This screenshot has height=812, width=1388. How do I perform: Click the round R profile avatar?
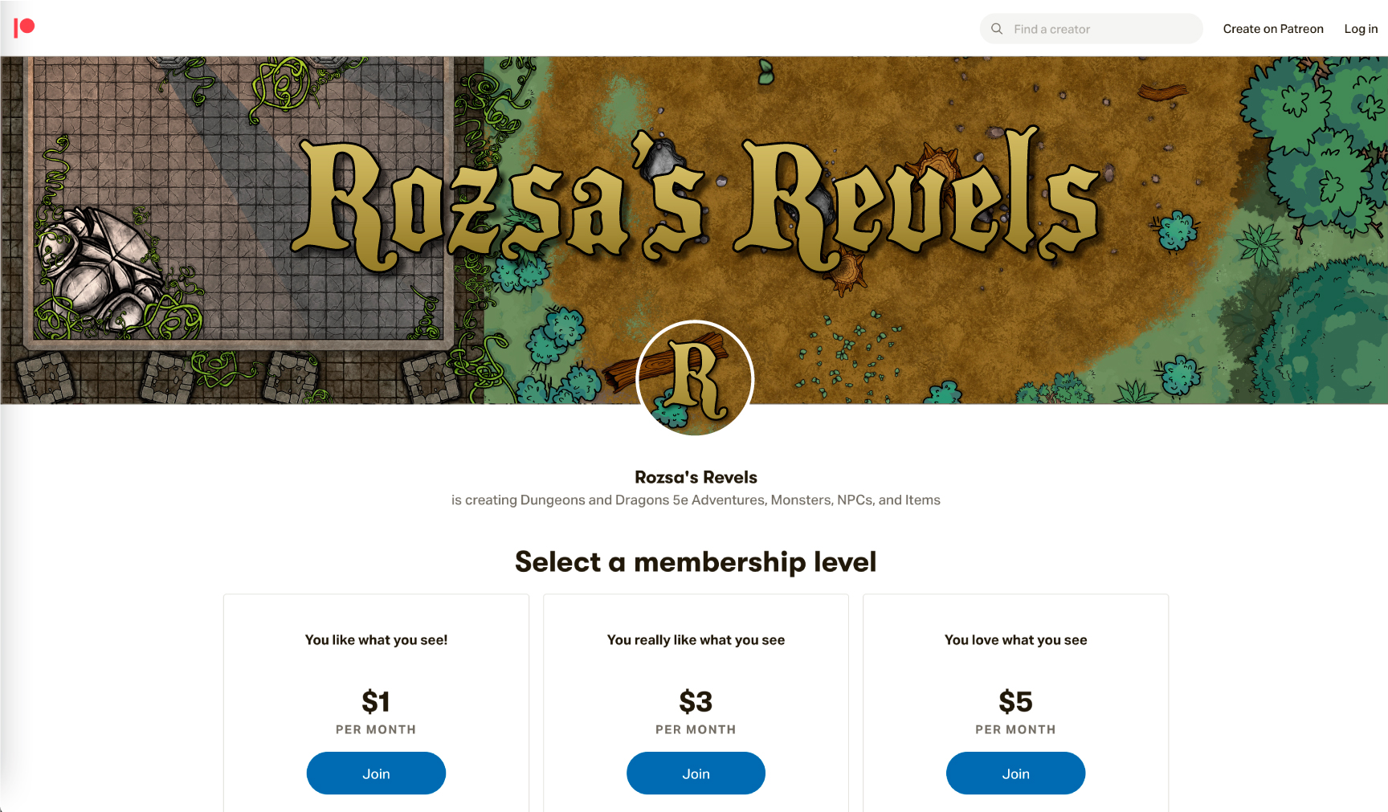[695, 378]
